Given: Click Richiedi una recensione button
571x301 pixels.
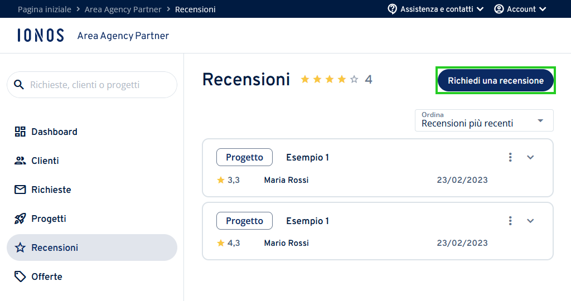Looking at the screenshot, I should click(x=496, y=80).
